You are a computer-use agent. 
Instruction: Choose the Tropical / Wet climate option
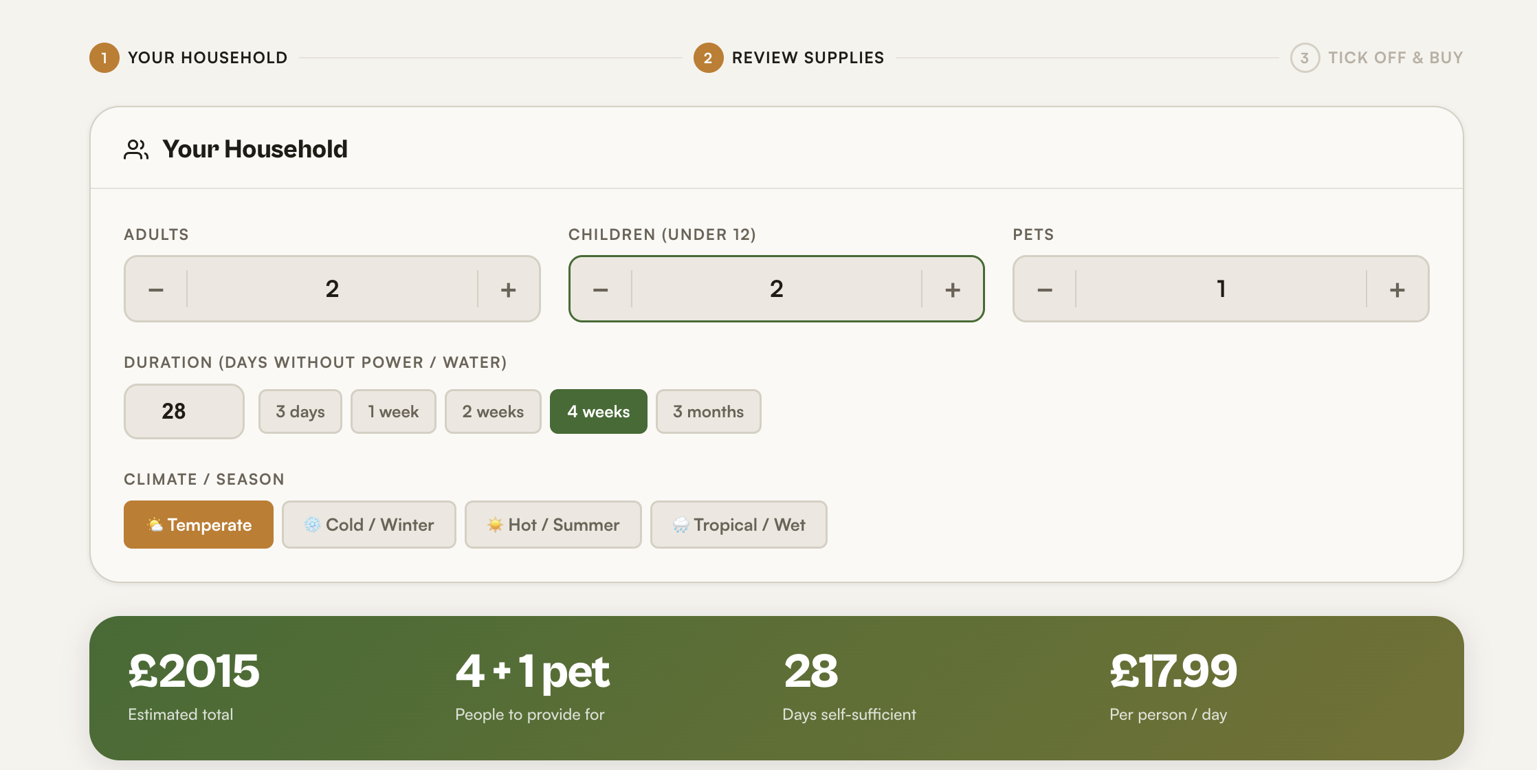(x=739, y=525)
